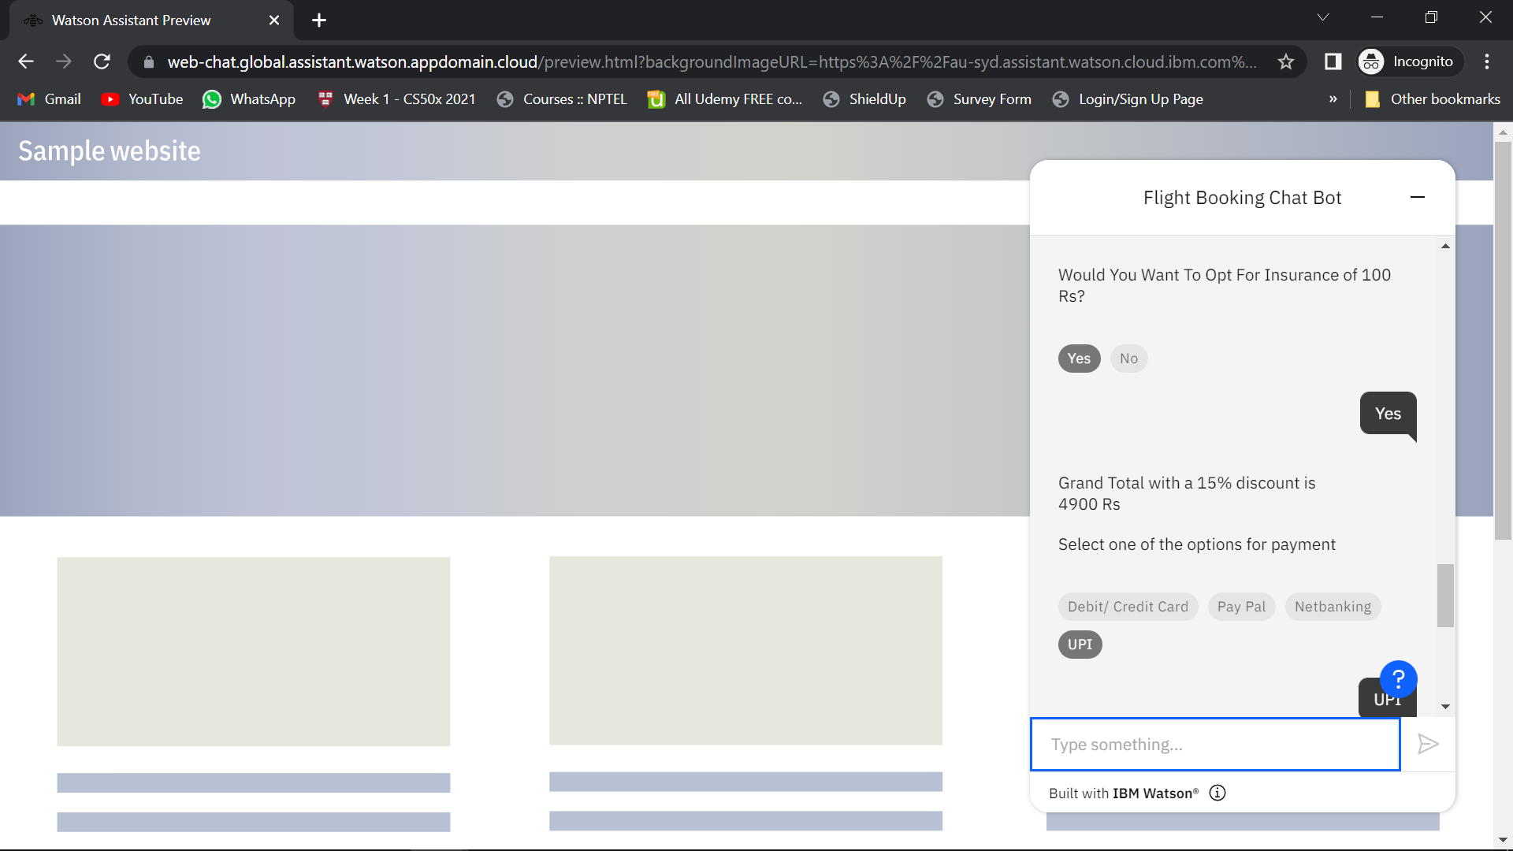Choose the Yes insurance option
Image resolution: width=1513 pixels, height=851 pixels.
1079,359
